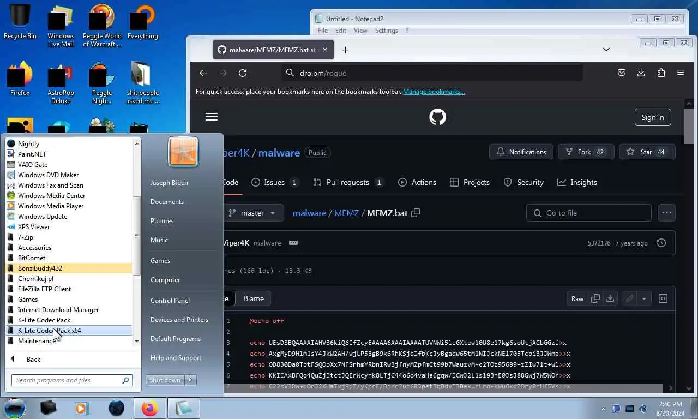
Task: Click the volume tray icon
Action: coord(643,408)
